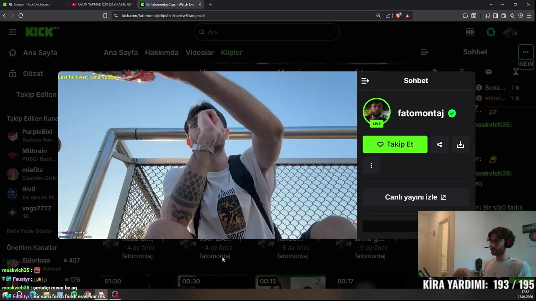Focus the Ara search field
The image size is (536, 301).
267,32
